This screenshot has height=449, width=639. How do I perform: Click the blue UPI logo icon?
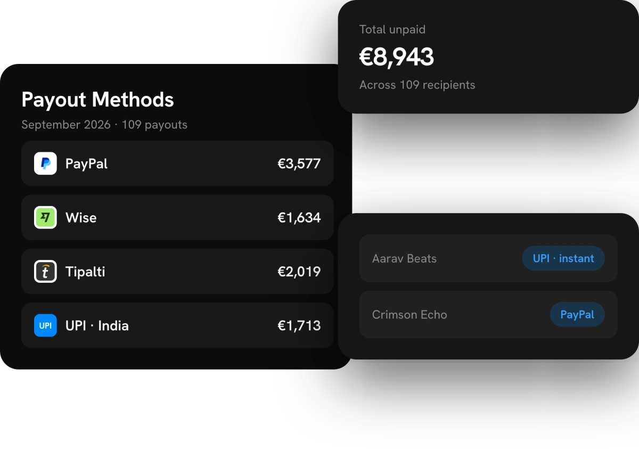pyautogui.click(x=45, y=325)
